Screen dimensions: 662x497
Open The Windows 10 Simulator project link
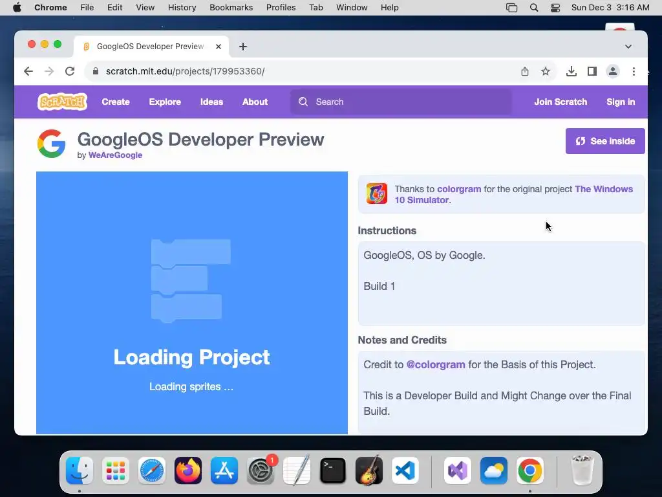click(x=514, y=194)
